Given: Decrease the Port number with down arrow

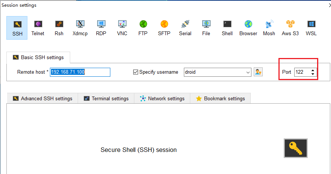Looking at the screenshot, I should pos(313,74).
